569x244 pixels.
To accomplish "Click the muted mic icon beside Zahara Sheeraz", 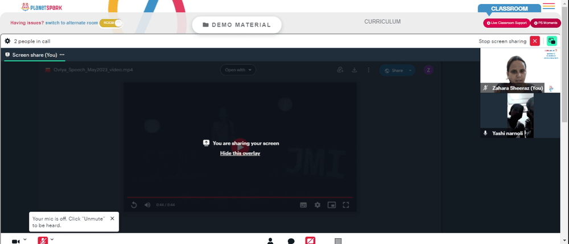I will coord(485,88).
